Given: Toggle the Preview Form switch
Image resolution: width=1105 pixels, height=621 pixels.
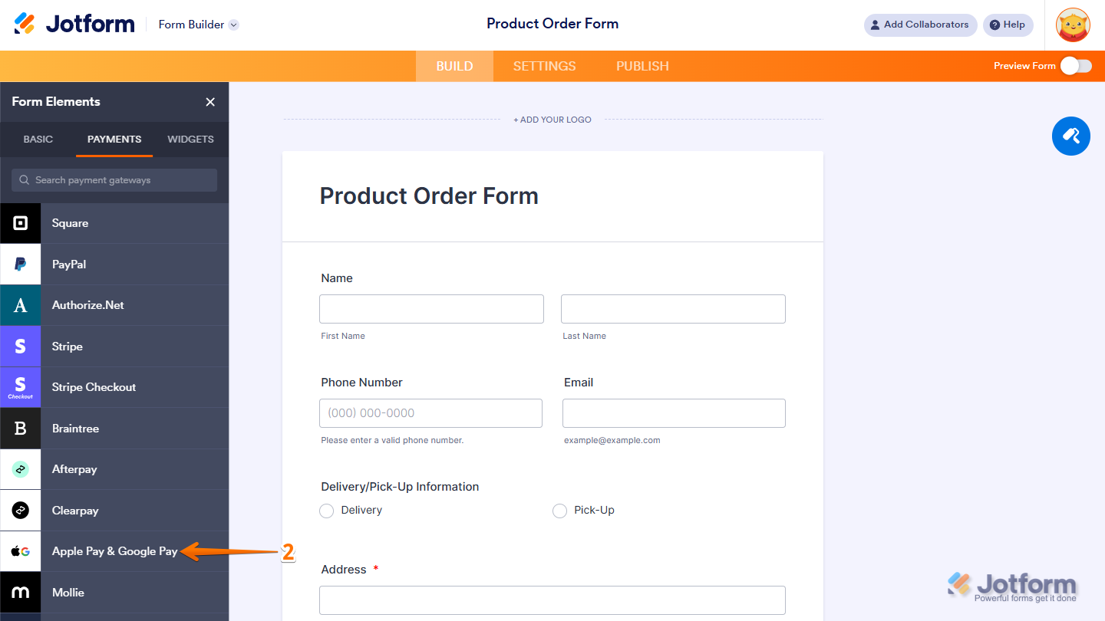Looking at the screenshot, I should (1076, 66).
